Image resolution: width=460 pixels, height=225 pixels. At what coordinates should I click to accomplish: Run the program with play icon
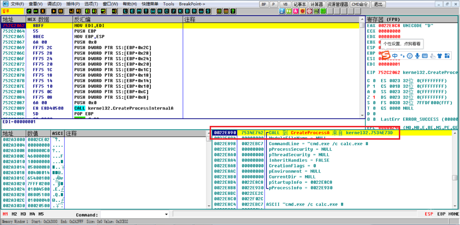[x=54, y=11]
